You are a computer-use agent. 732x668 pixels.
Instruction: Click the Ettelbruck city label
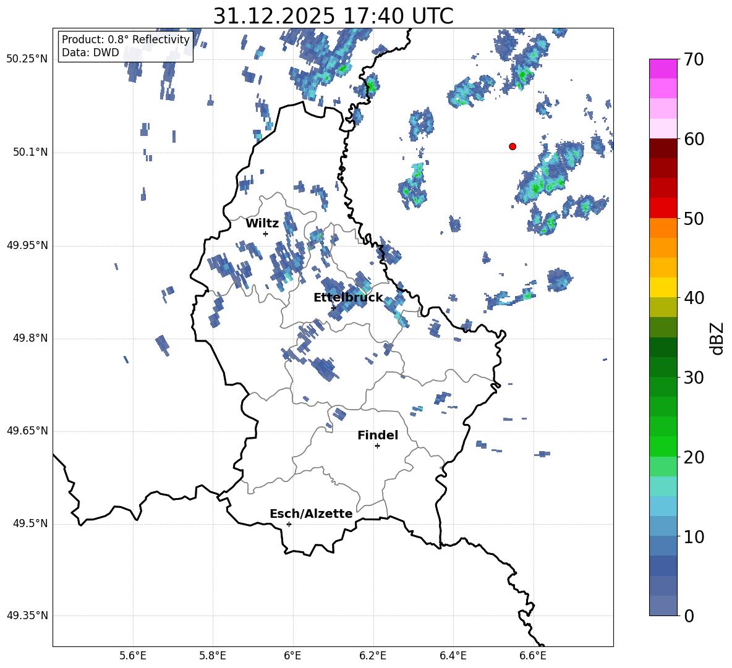point(348,298)
